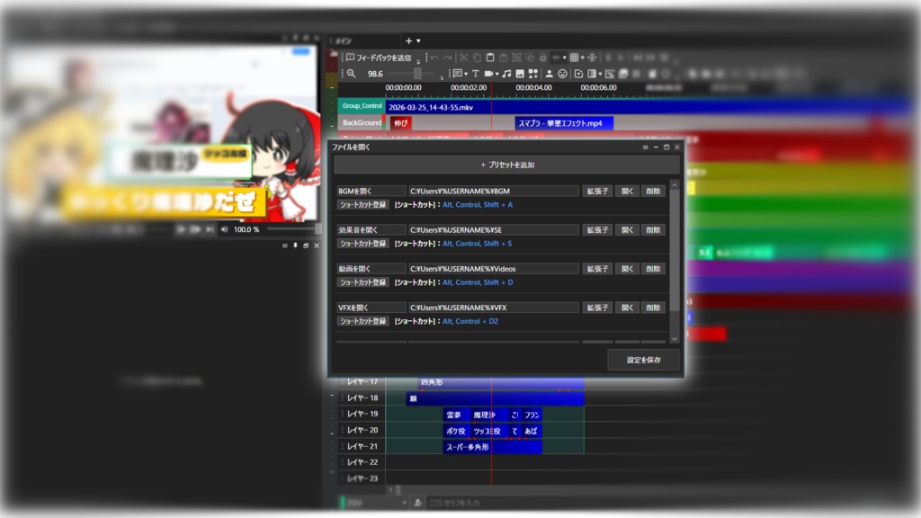
Task: Click the scissors Cut icon
Action: tap(463, 56)
